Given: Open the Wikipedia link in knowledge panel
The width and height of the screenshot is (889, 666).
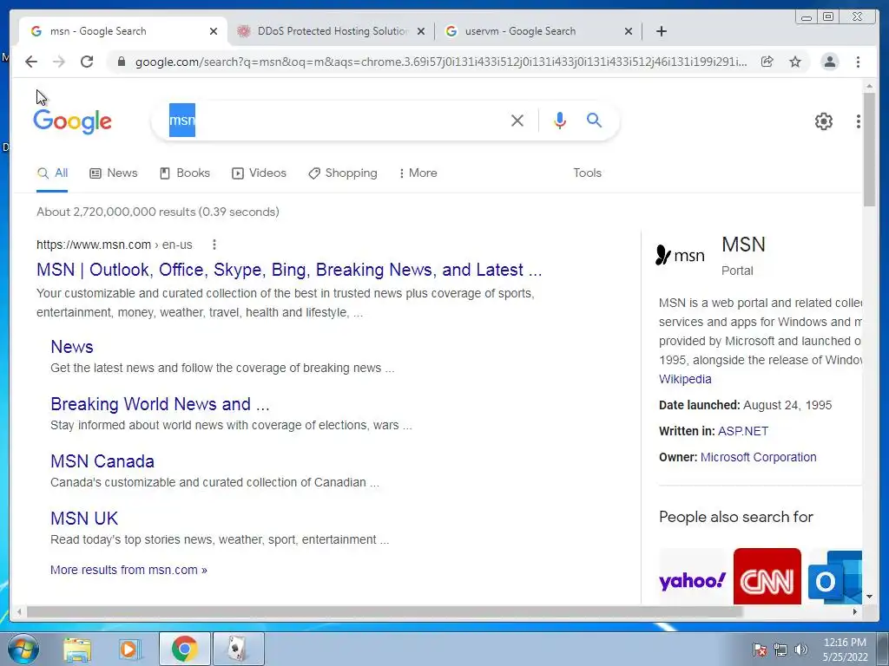Looking at the screenshot, I should pos(685,379).
